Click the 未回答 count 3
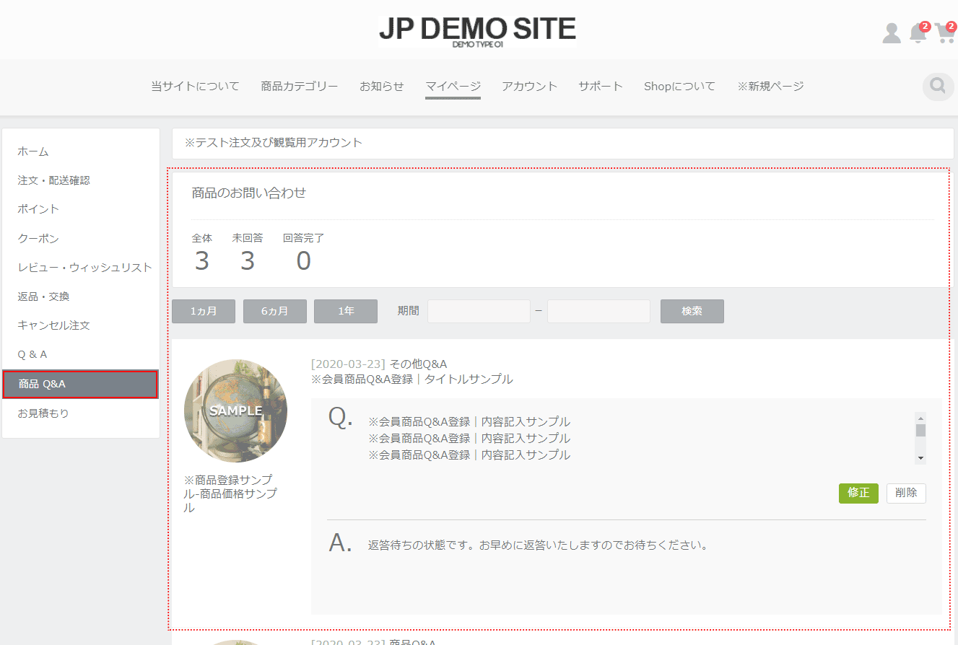The image size is (958, 645). click(x=248, y=260)
